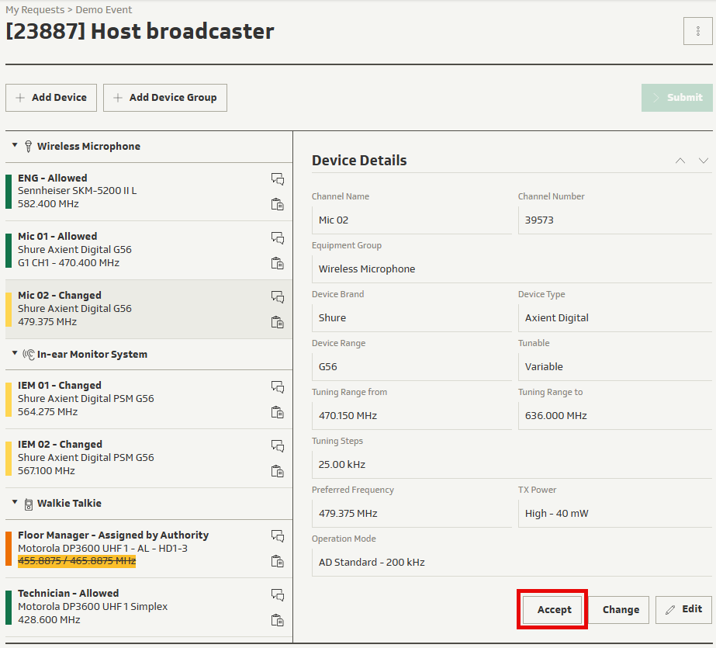Viewport: 716px width, 648px height.
Task: Collapse the Walkie Talkie group
Action: [15, 503]
